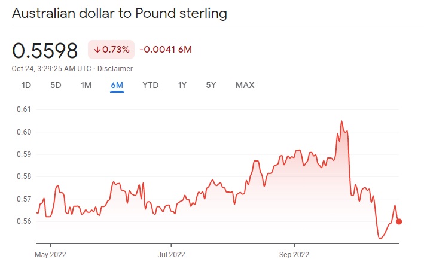424x268 pixels.
Task: Open the Disclaimer link
Action: 115,68
